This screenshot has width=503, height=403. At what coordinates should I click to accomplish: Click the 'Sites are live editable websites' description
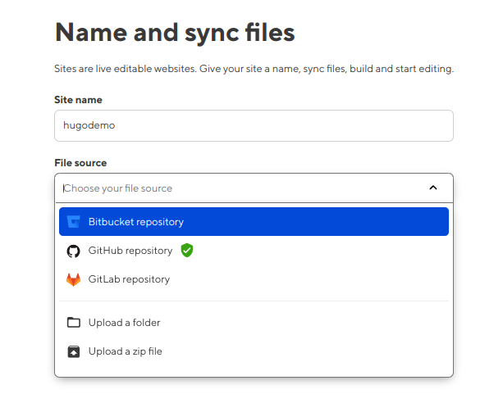254,70
